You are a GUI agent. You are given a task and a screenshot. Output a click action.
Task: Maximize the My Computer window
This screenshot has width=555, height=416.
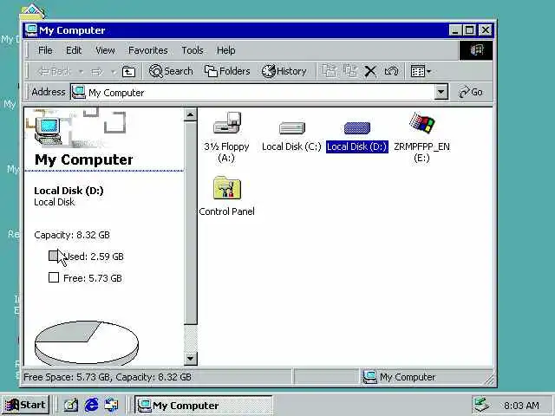coord(469,30)
